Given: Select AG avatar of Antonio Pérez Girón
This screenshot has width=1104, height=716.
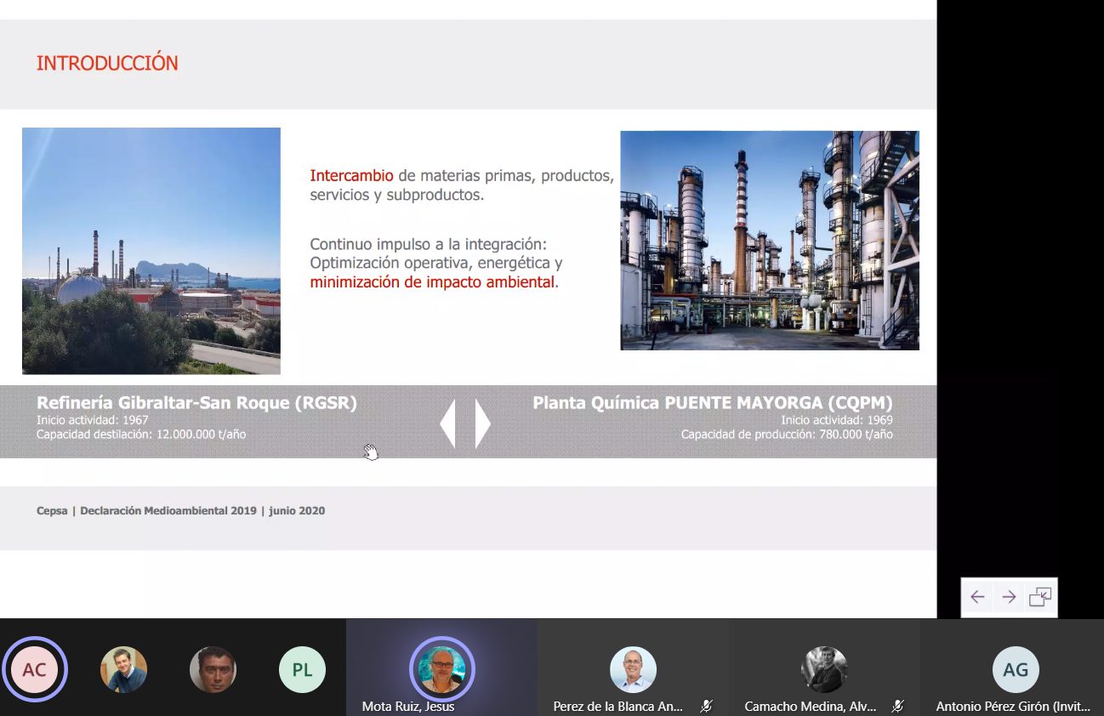Looking at the screenshot, I should 1016,669.
